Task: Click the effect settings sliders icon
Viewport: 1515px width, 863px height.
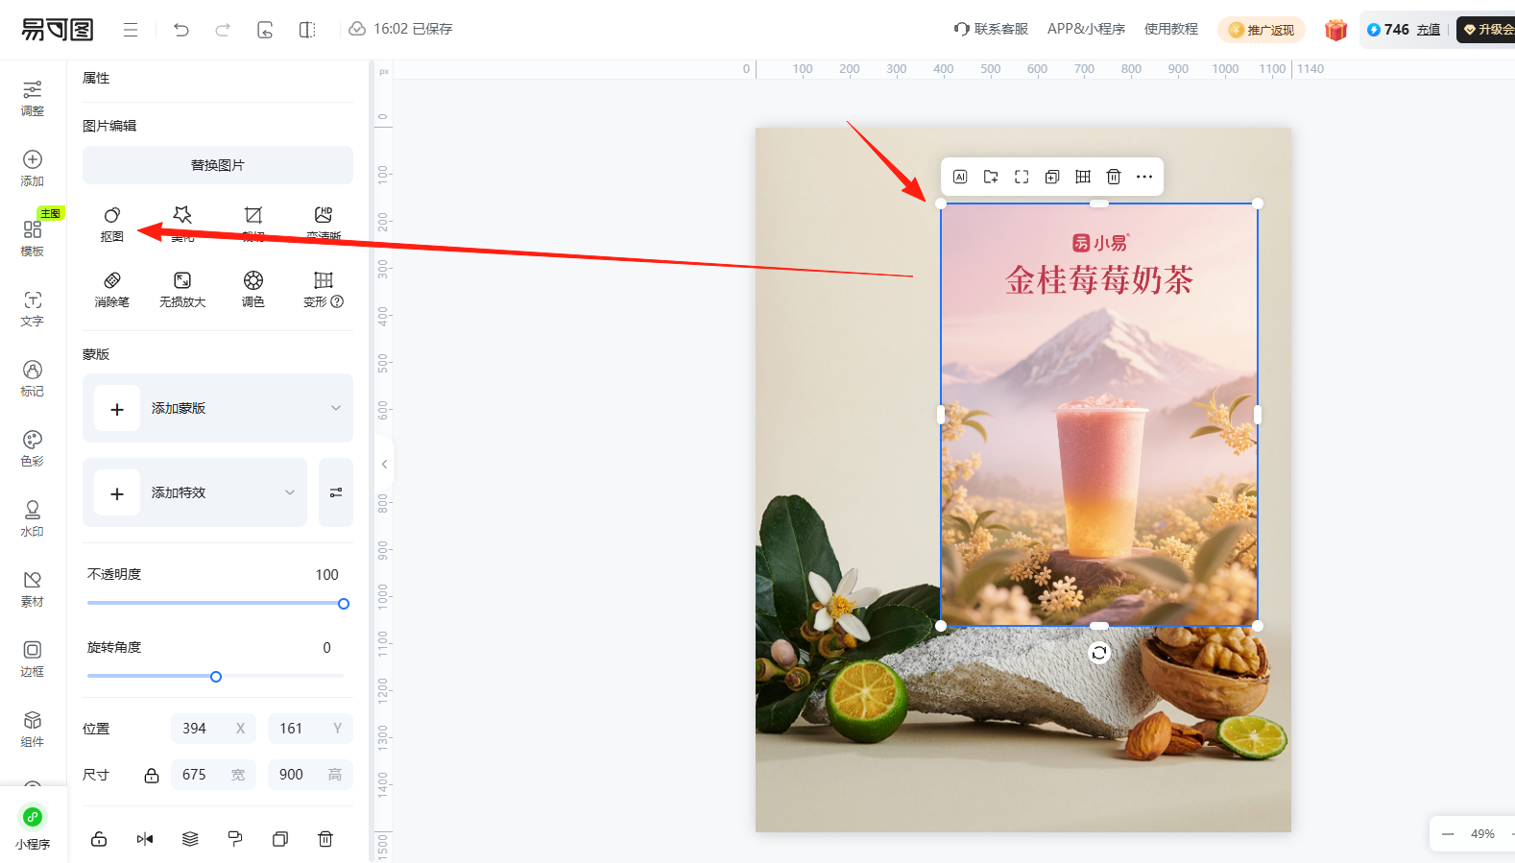Action: coord(336,492)
